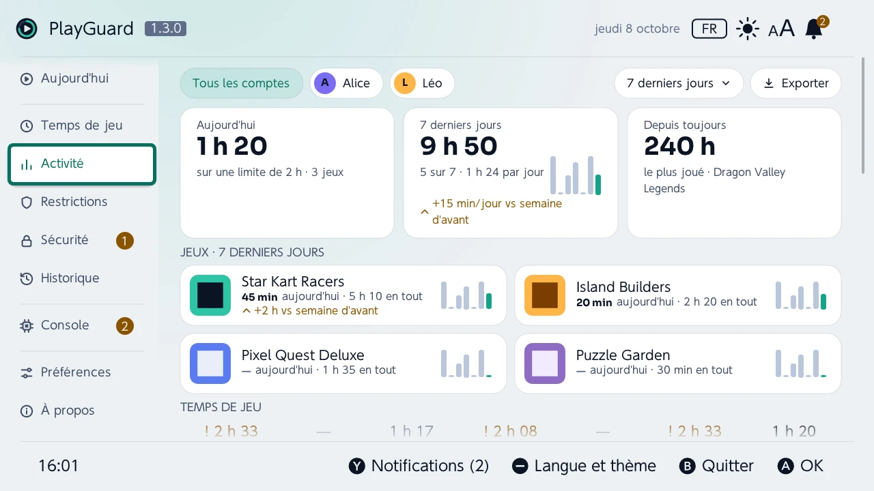Open the Restrictions section
The width and height of the screenshot is (874, 491).
tap(82, 202)
